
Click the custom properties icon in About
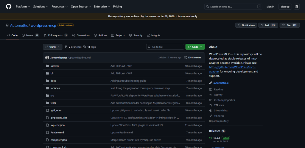pyautogui.click(x=211, y=100)
